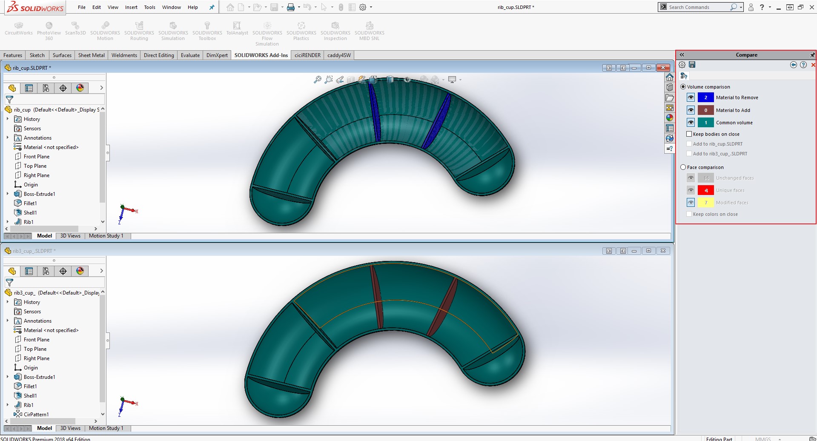This screenshot has height=441, width=817.
Task: Expand Rib1 in rib_cup tree
Action: (8, 222)
